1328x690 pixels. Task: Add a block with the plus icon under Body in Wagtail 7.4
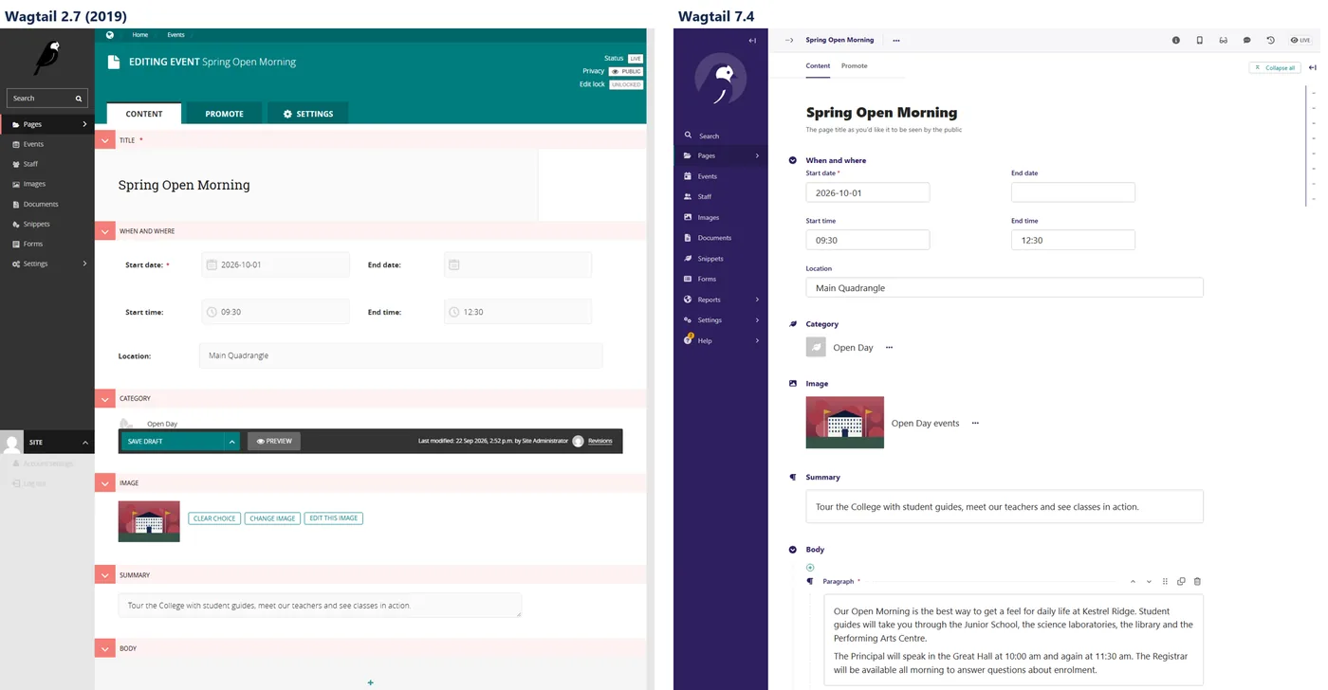click(x=810, y=567)
